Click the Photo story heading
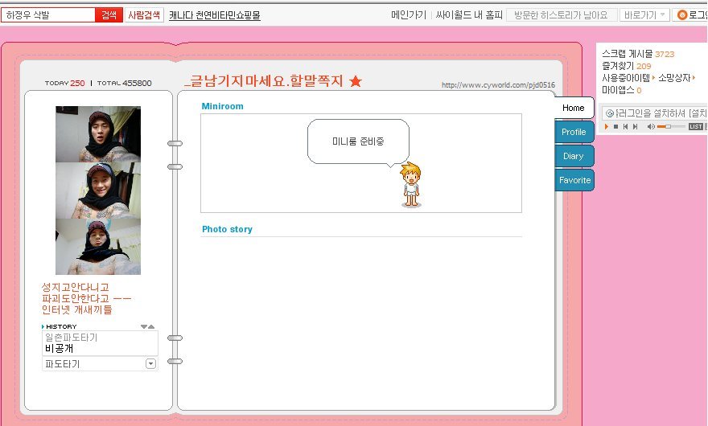This screenshot has width=708, height=426. point(227,229)
